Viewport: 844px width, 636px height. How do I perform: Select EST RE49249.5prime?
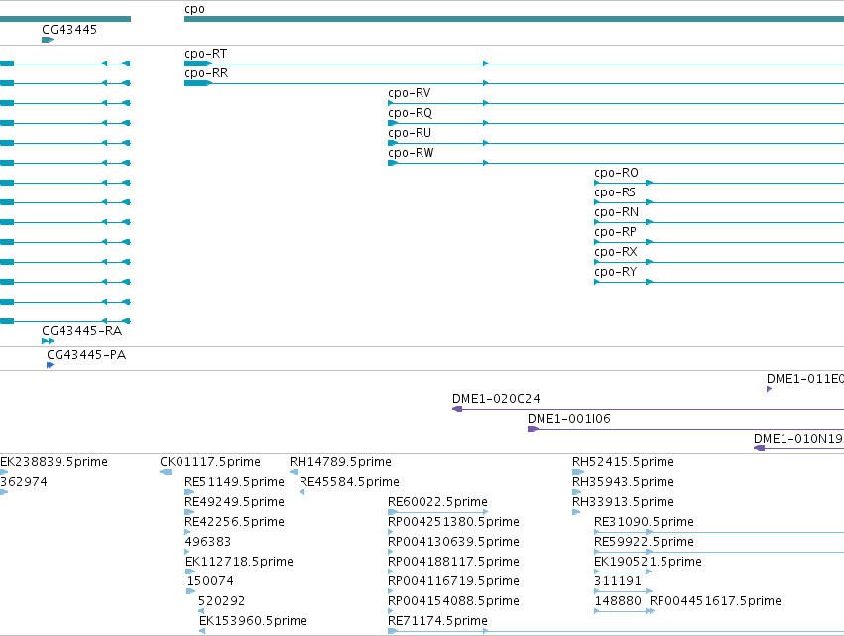tap(234, 502)
